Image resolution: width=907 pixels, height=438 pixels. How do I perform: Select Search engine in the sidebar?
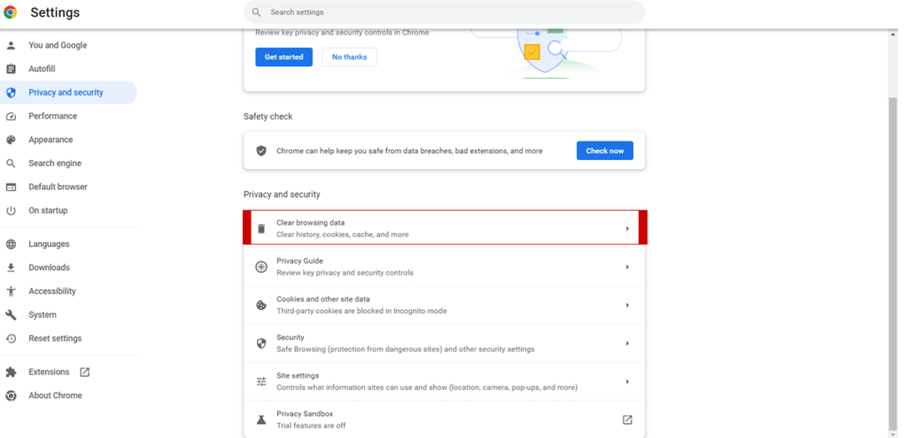pyautogui.click(x=54, y=164)
